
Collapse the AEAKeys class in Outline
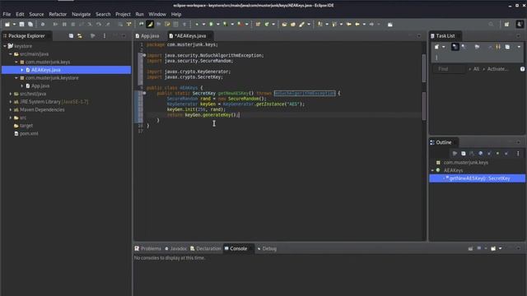[x=432, y=170]
